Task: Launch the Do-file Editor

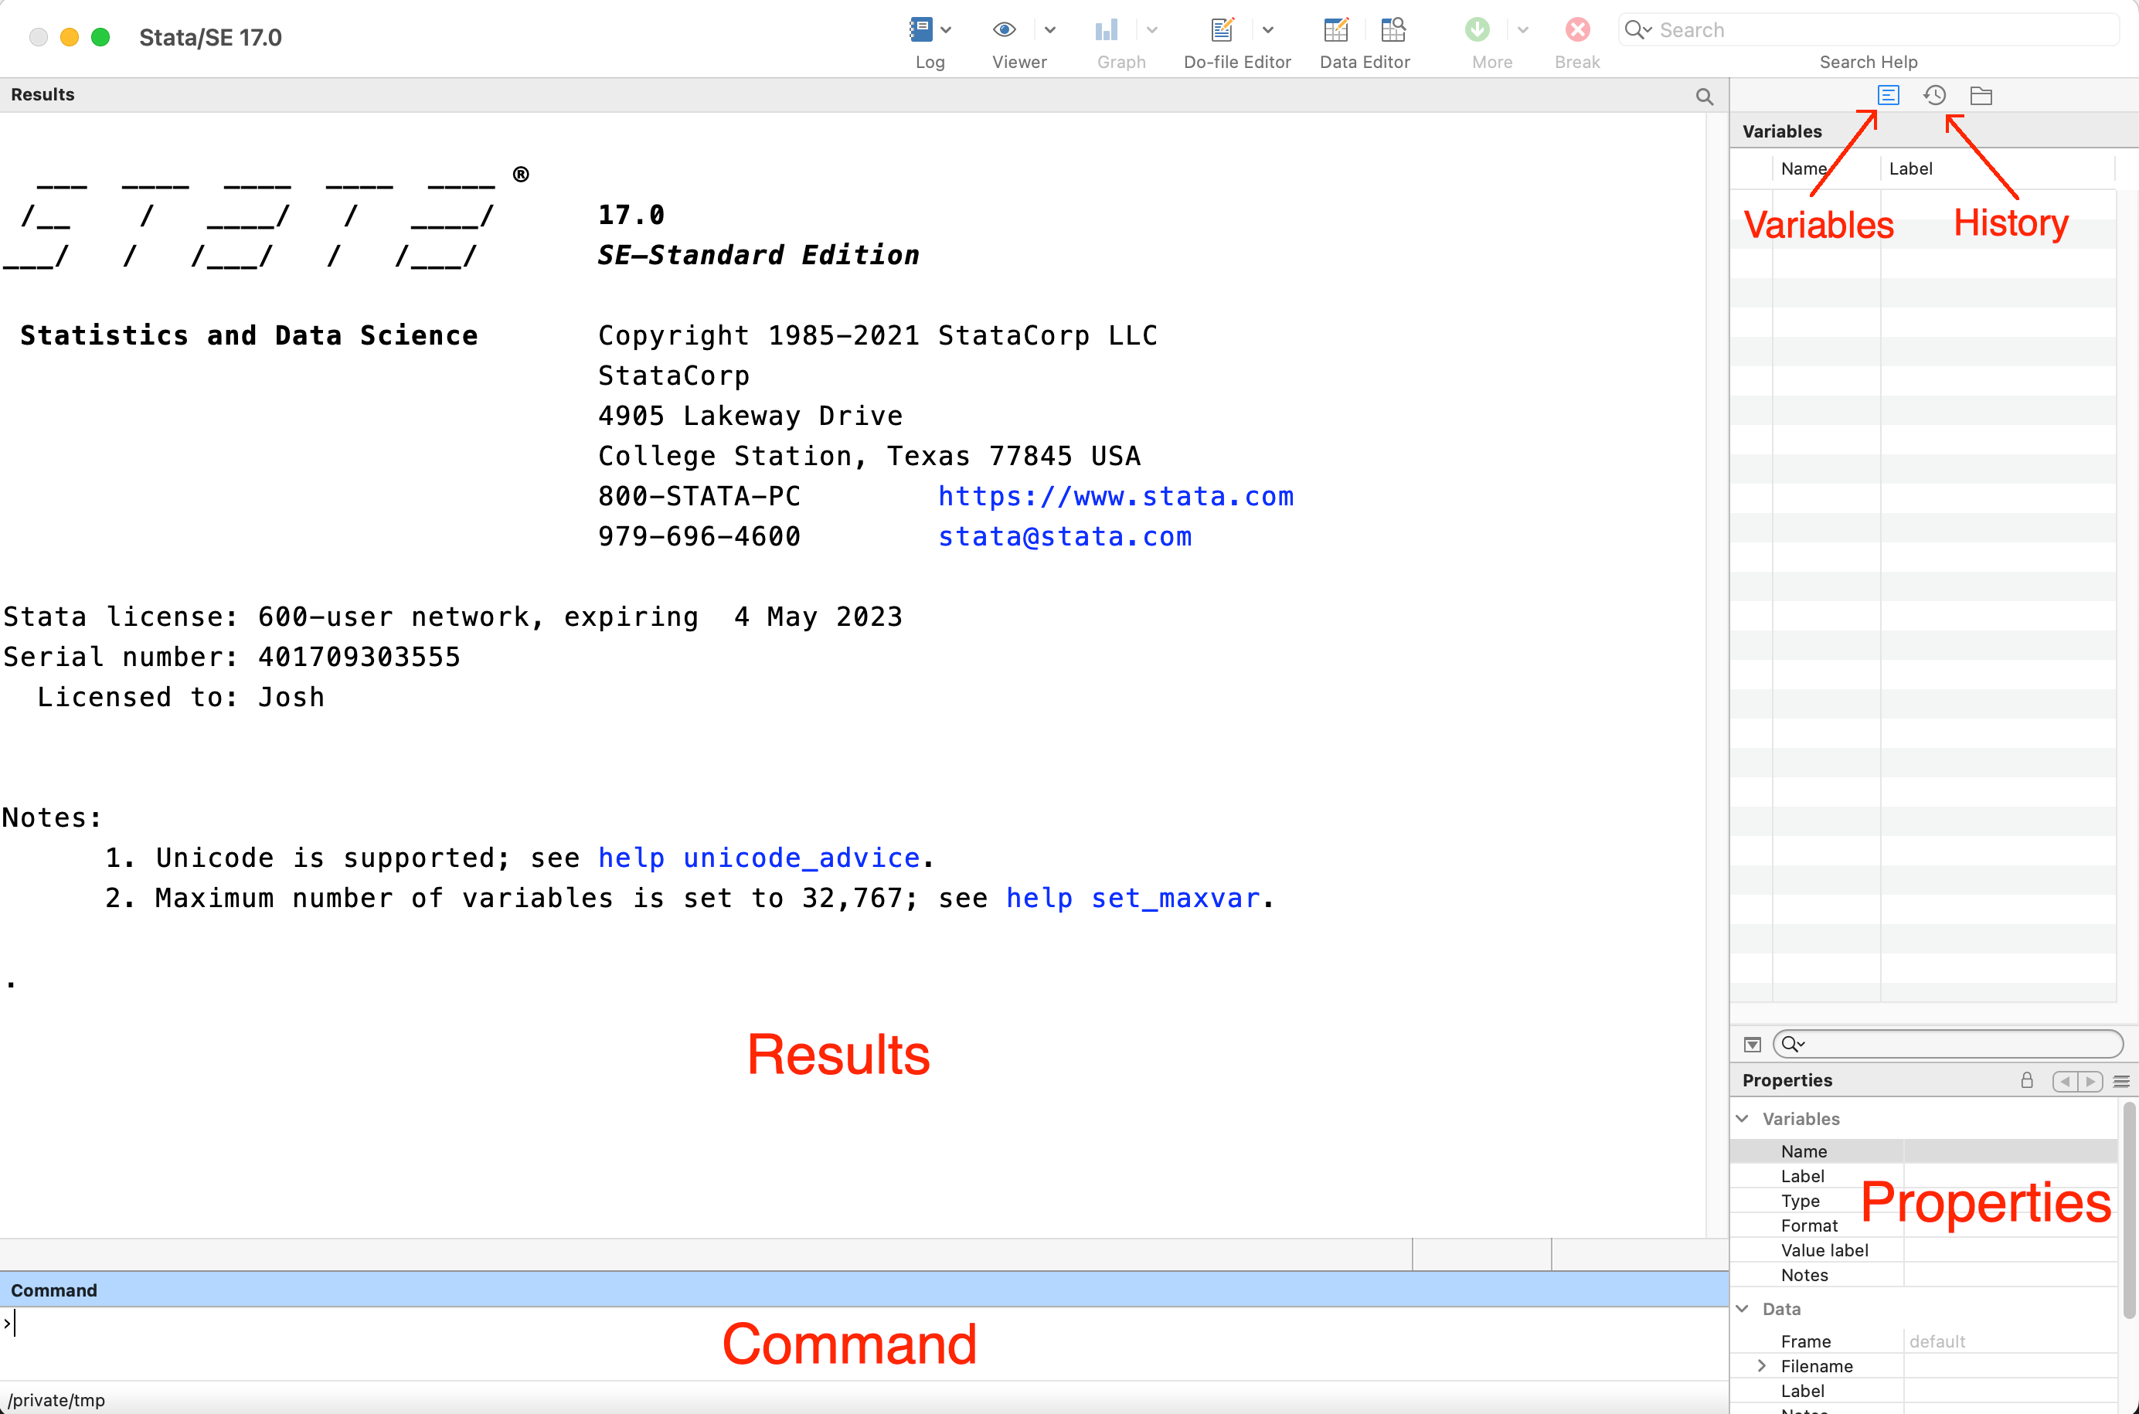Action: tap(1222, 30)
